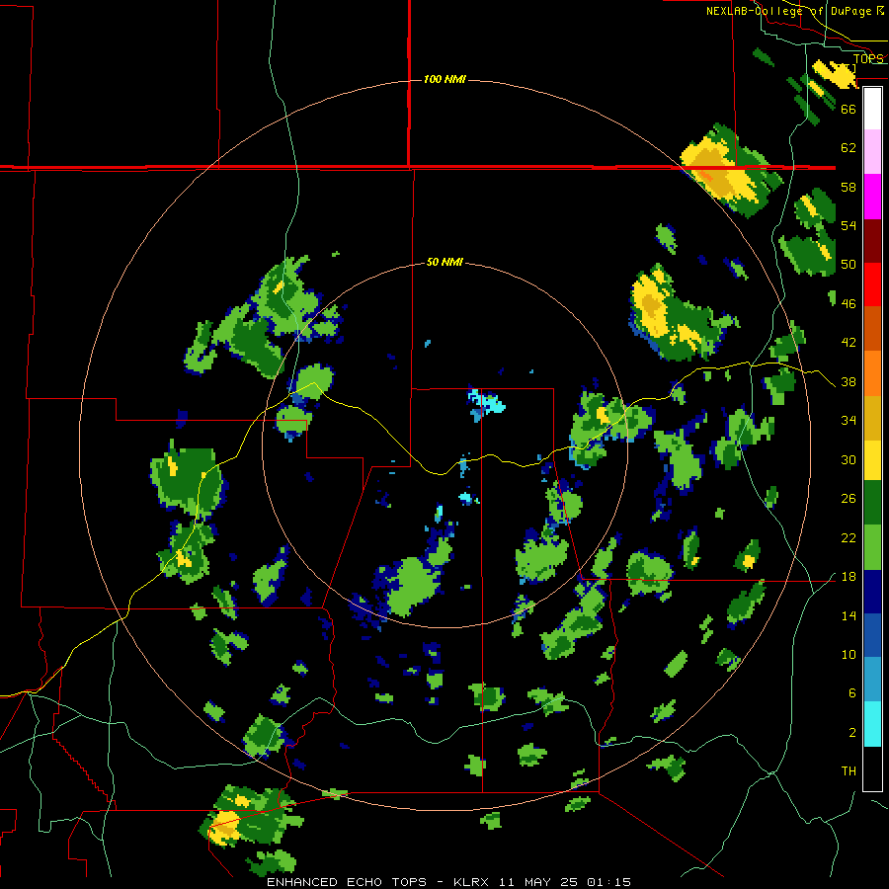Image resolution: width=889 pixels, height=889 pixels.
Task: Select the medium blue legend swatch
Action: pyautogui.click(x=872, y=635)
